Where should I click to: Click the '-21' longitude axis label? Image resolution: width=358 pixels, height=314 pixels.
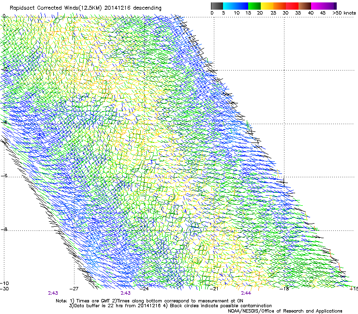[214, 288]
